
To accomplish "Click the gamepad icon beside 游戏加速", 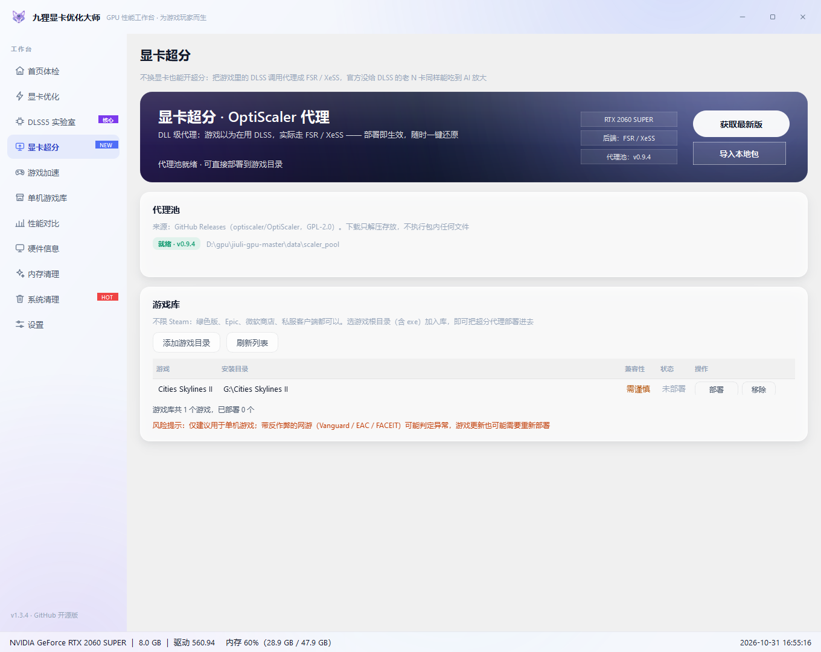I will [20, 173].
